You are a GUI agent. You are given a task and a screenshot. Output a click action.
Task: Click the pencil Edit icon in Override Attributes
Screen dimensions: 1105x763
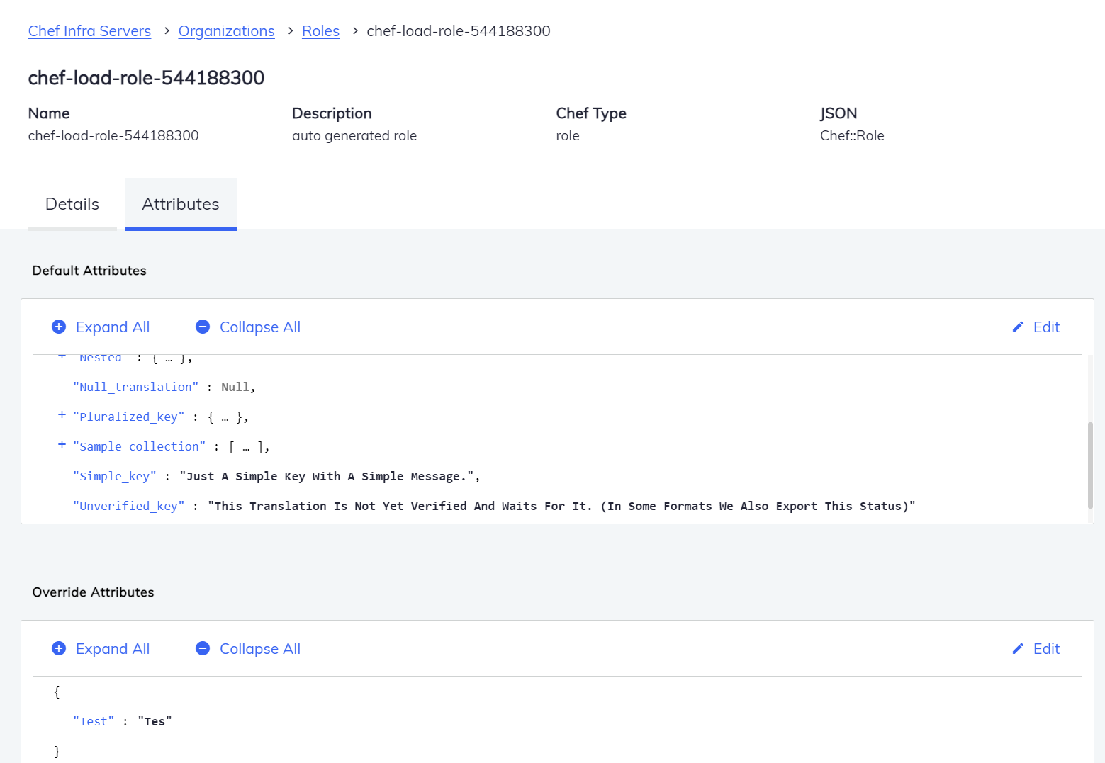[1018, 648]
